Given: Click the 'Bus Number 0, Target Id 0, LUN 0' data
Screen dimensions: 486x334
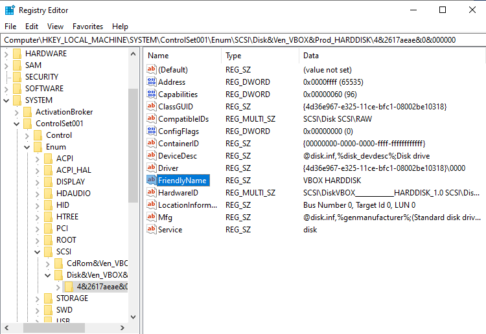Looking at the screenshot, I should point(359,205).
